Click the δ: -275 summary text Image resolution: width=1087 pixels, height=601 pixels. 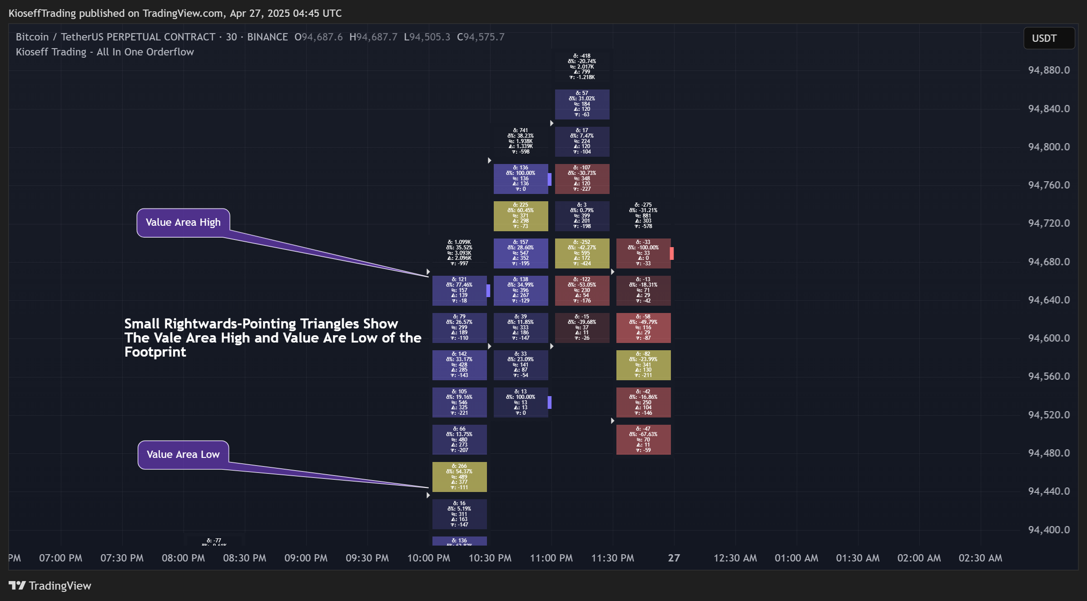point(643,215)
